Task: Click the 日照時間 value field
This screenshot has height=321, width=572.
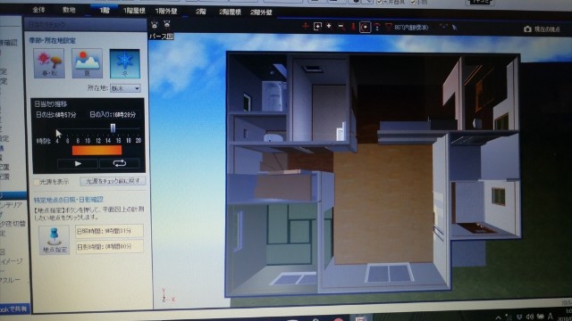Action: (x=109, y=231)
